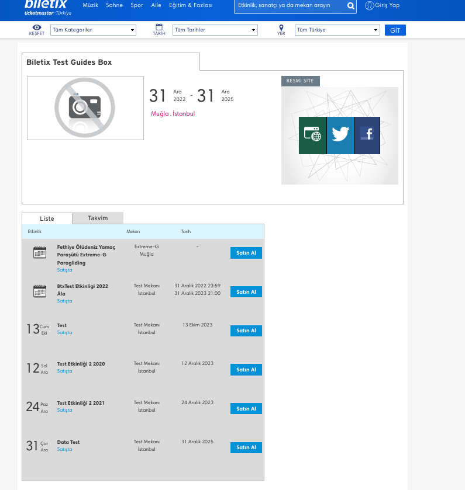Screen dimensions: 465x490
Task: Open the Twitter bird icon
Action: pos(340,135)
